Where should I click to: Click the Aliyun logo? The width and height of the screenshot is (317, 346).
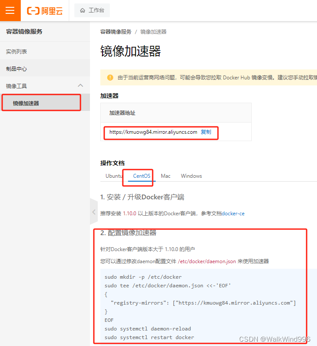click(45, 11)
